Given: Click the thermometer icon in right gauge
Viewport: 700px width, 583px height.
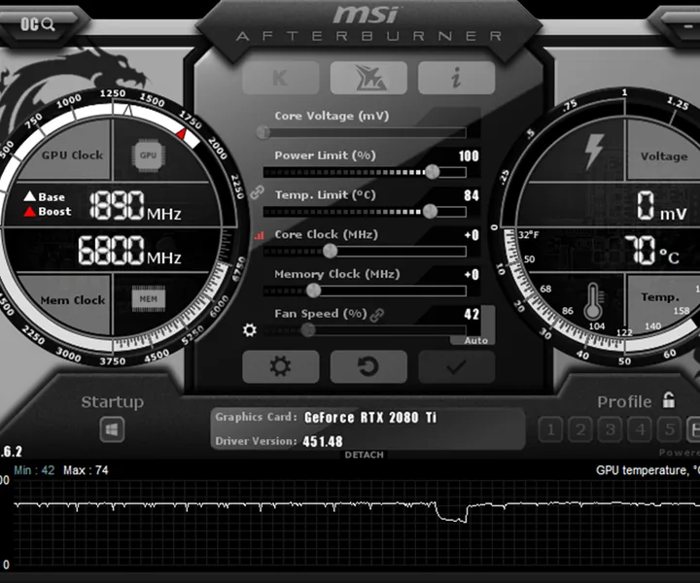Looking at the screenshot, I should click(x=594, y=301).
